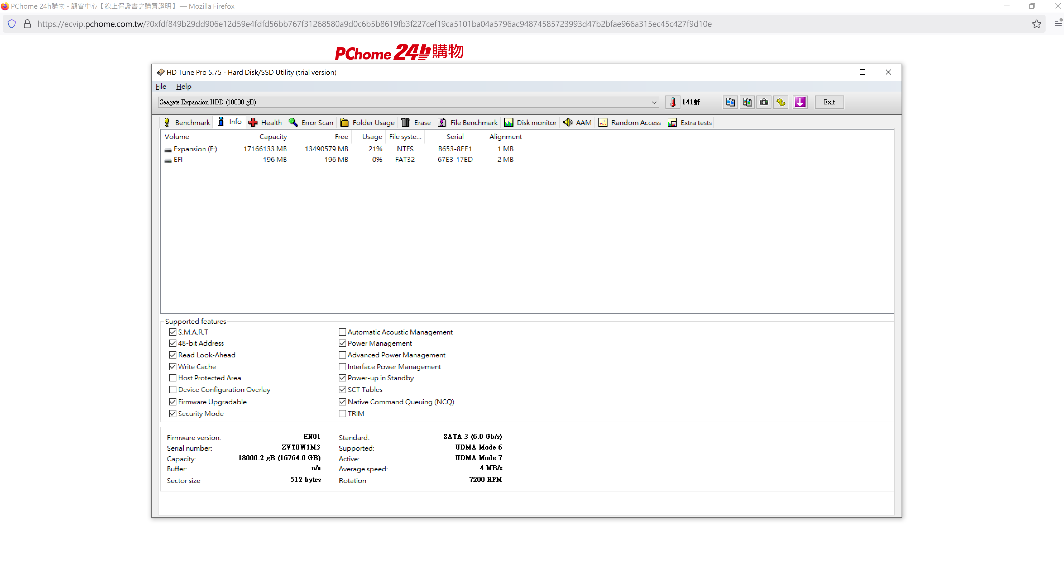Click the 7200 RPM rotation value
The height and width of the screenshot is (578, 1064).
485,479
